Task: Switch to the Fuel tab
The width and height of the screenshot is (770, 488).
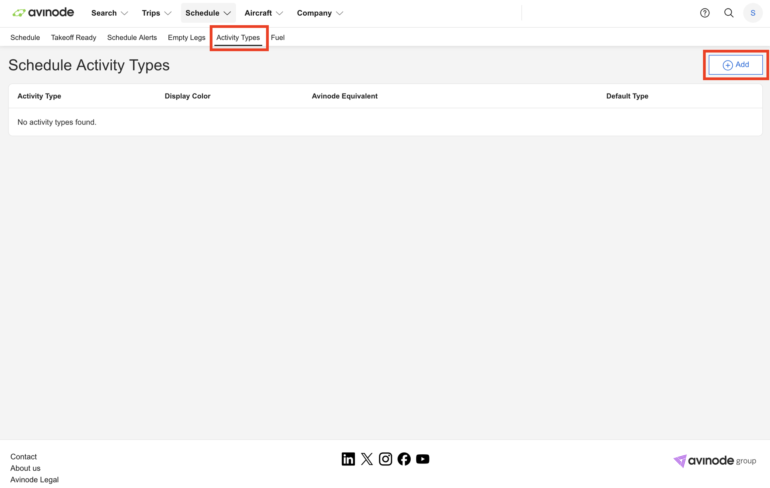Action: coord(278,37)
